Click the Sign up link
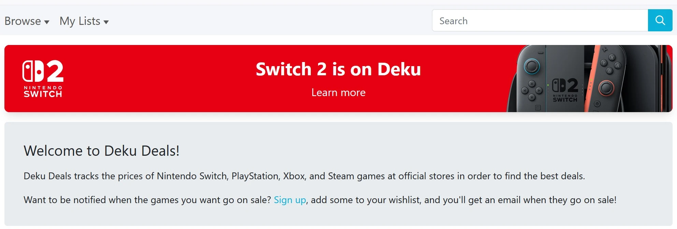This screenshot has height=229, width=677. click(x=290, y=200)
